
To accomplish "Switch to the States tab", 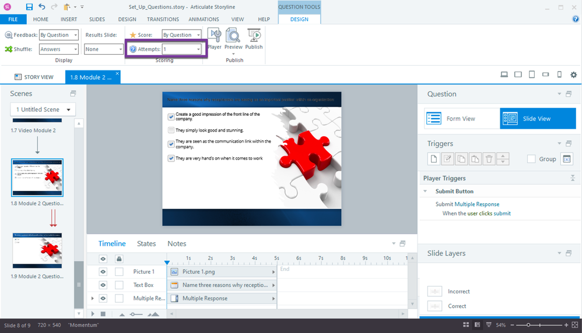I will click(x=146, y=244).
